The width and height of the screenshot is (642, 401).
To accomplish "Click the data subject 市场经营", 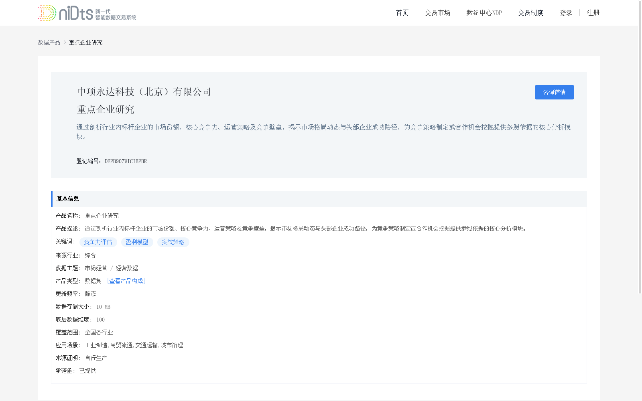I will (96, 268).
